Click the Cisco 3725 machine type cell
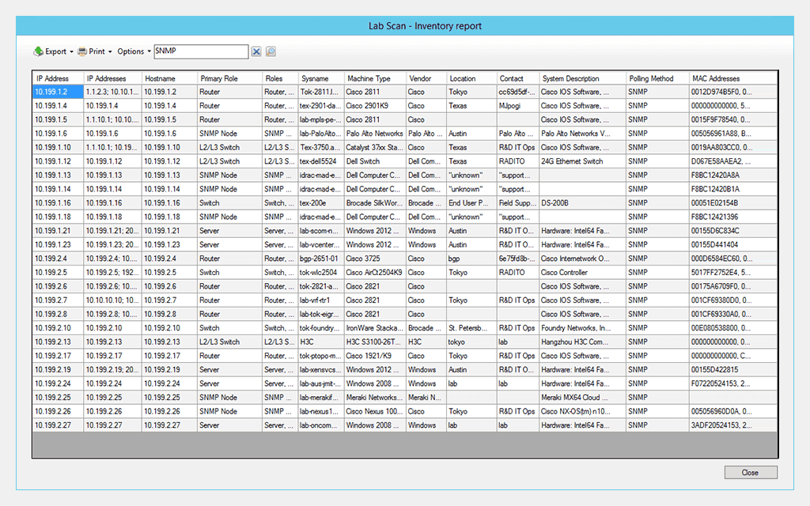 tap(375, 259)
